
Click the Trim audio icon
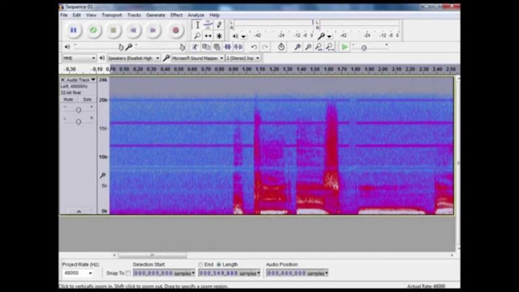[x=227, y=47]
